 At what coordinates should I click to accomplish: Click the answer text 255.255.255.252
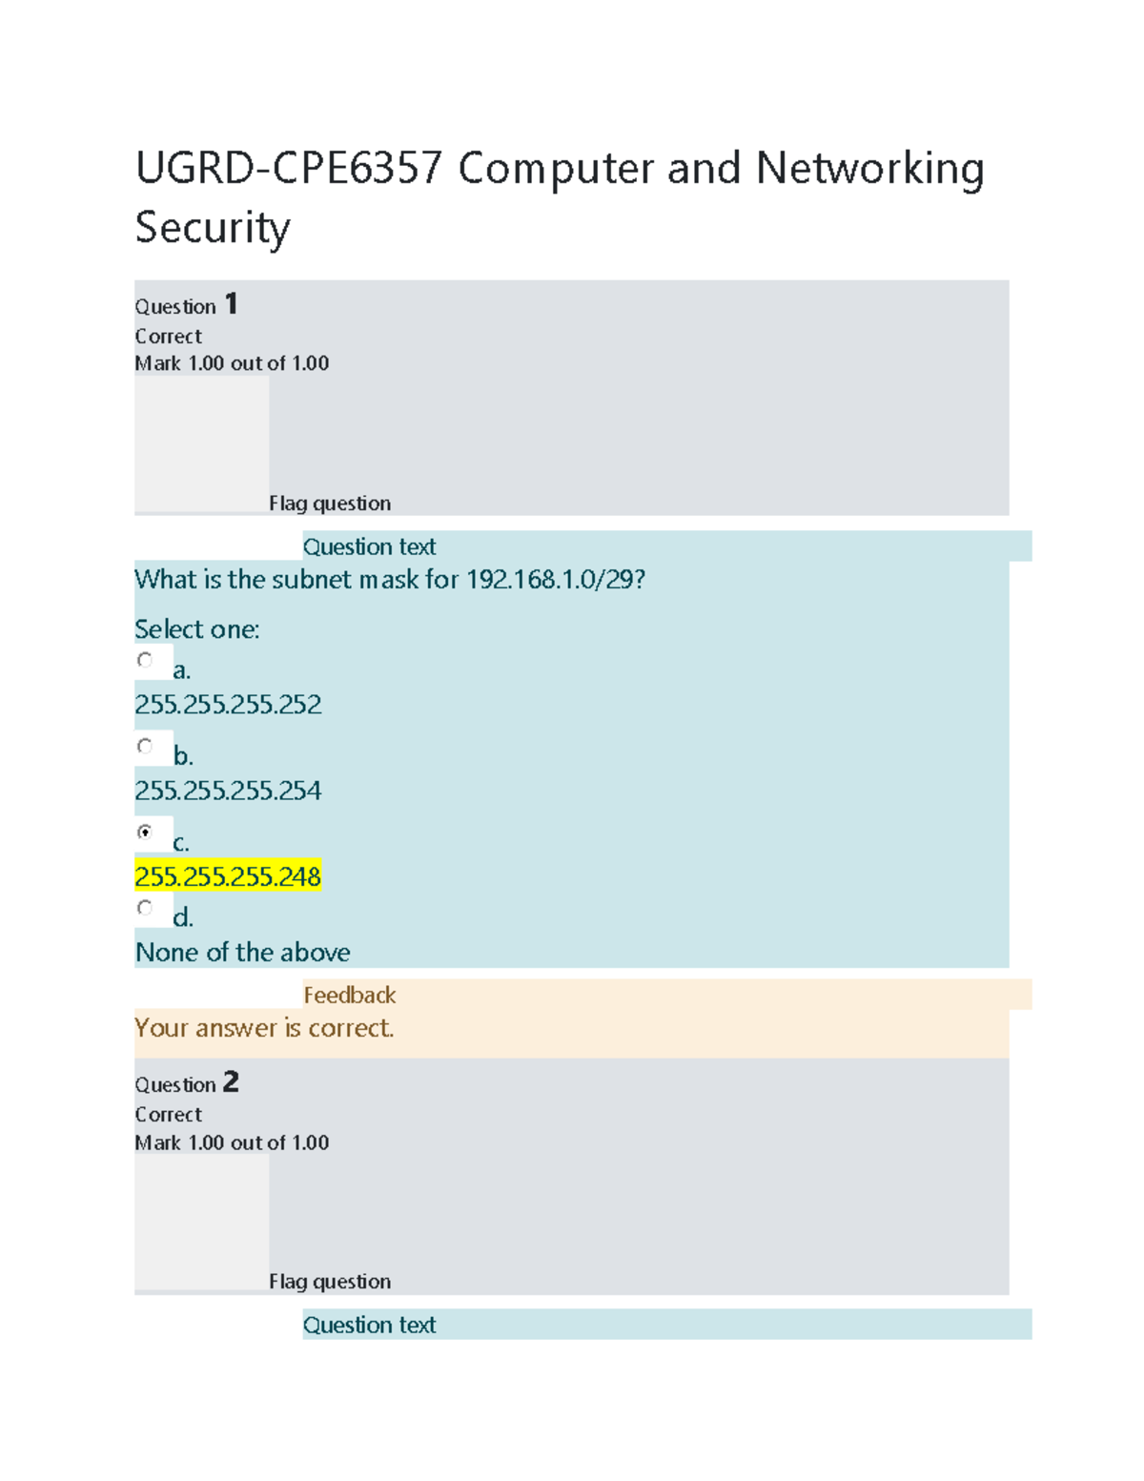pyautogui.click(x=228, y=705)
